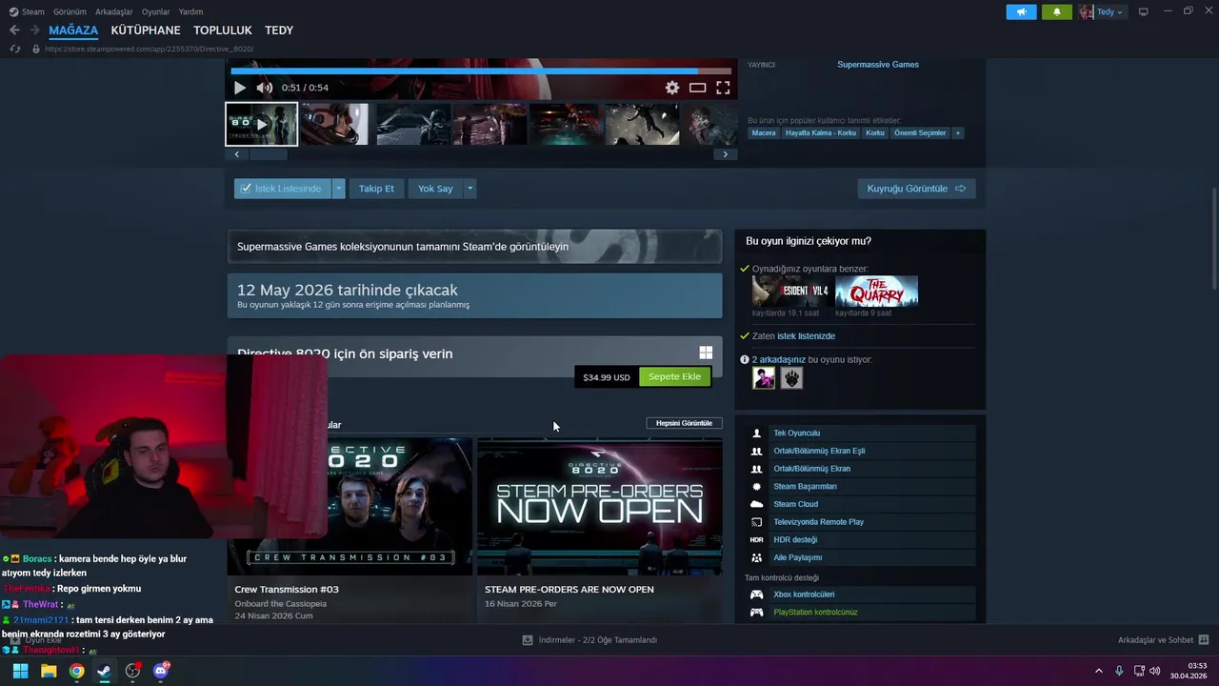
Task: Slide the thumbnail strip scrollbar handle
Action: click(x=268, y=154)
